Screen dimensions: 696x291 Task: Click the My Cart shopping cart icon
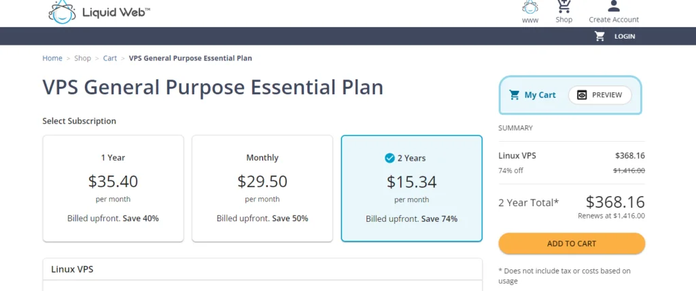click(x=515, y=95)
